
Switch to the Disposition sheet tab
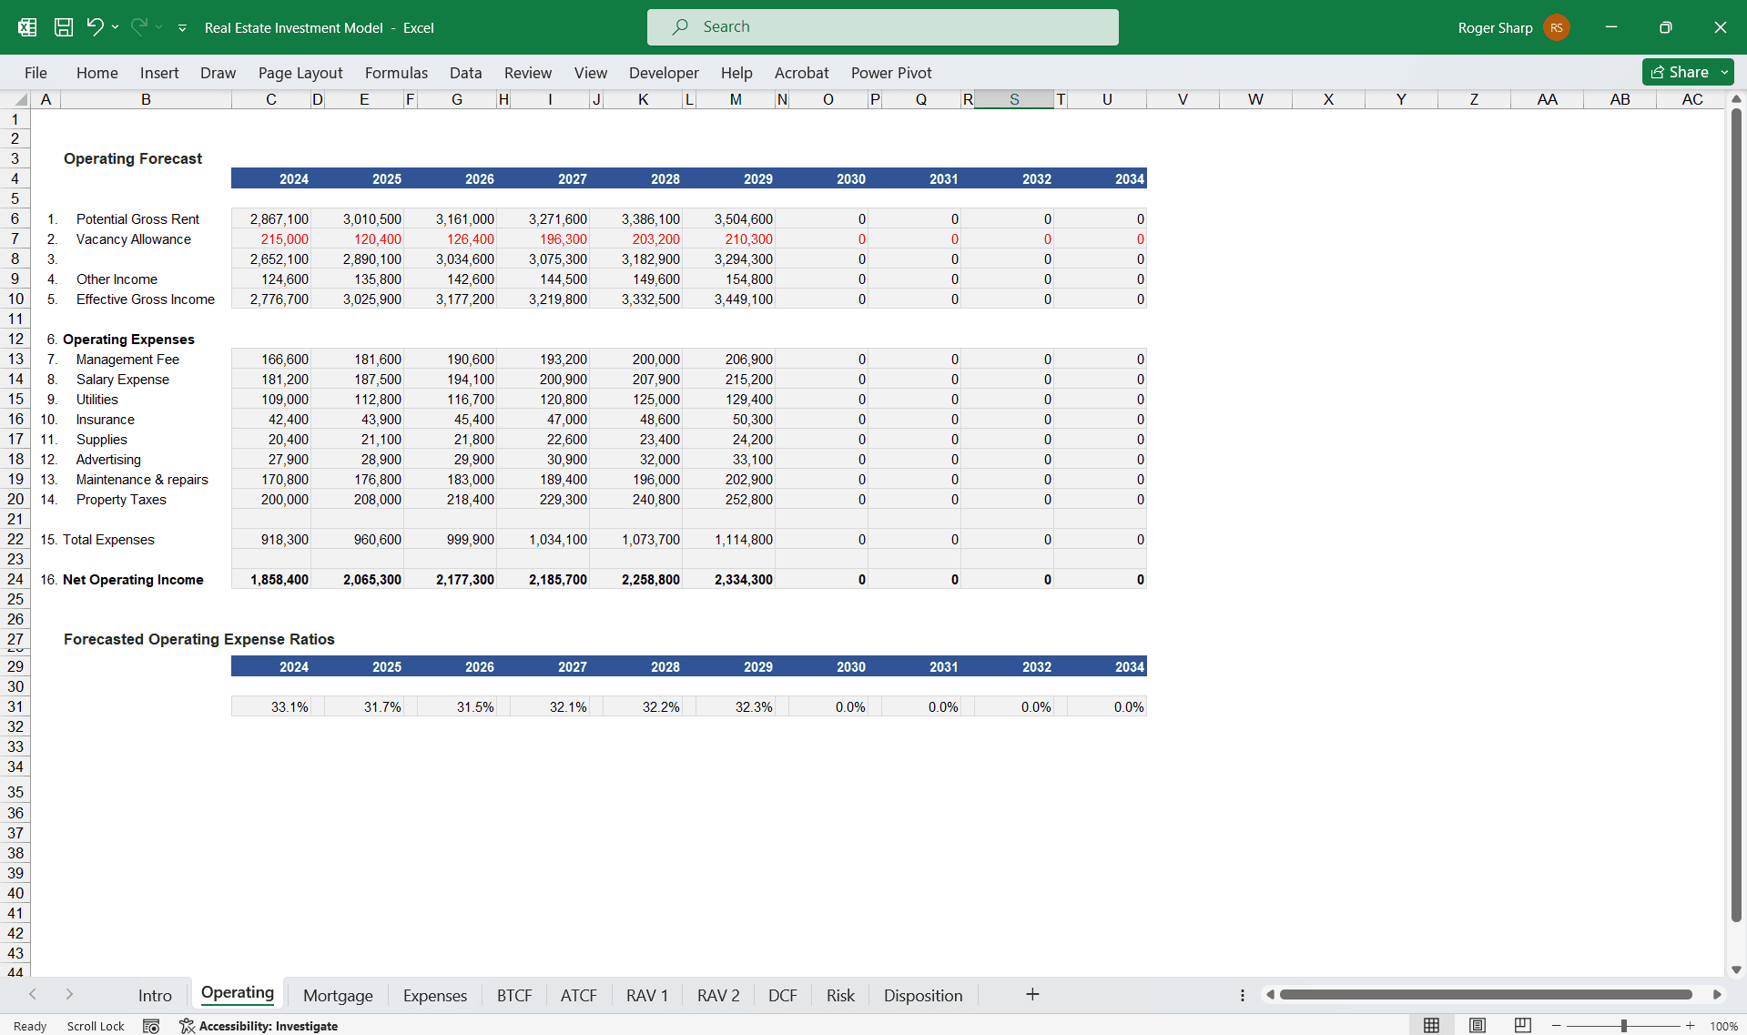click(923, 996)
